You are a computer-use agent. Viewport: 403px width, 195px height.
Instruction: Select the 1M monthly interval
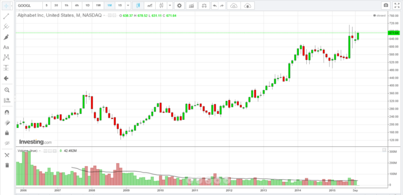109,6
